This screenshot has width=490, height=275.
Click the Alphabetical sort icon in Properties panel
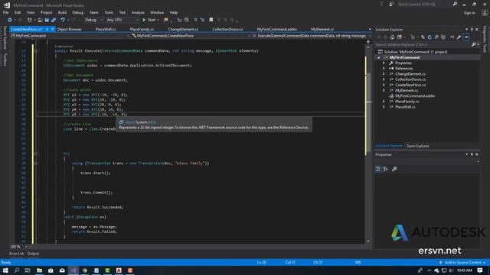pos(386,169)
